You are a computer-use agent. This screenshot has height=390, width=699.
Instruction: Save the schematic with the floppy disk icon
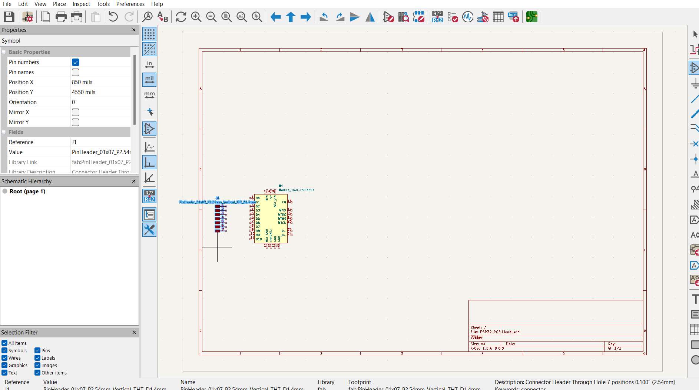(x=9, y=17)
